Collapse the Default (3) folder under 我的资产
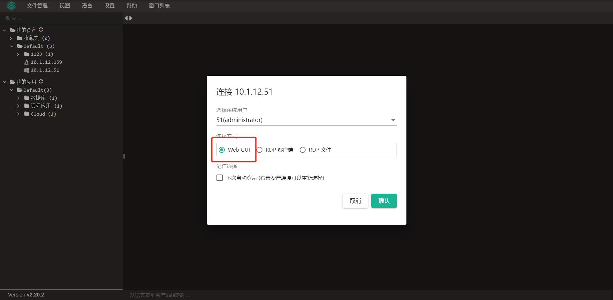 click(x=12, y=46)
